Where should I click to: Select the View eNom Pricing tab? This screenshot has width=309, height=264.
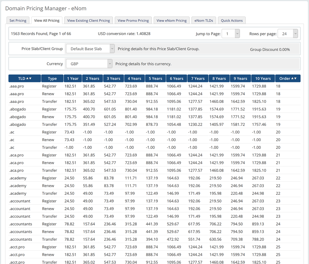point(172,20)
